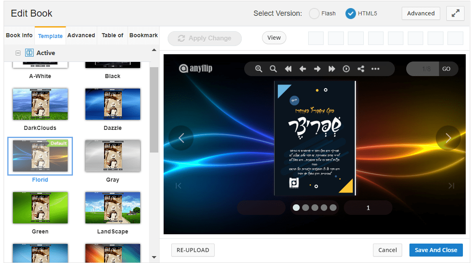Click the first-page bar arrow at left edge

coord(179,186)
